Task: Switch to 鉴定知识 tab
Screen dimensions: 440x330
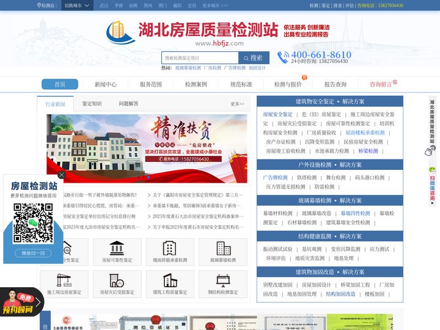Action: (92, 103)
